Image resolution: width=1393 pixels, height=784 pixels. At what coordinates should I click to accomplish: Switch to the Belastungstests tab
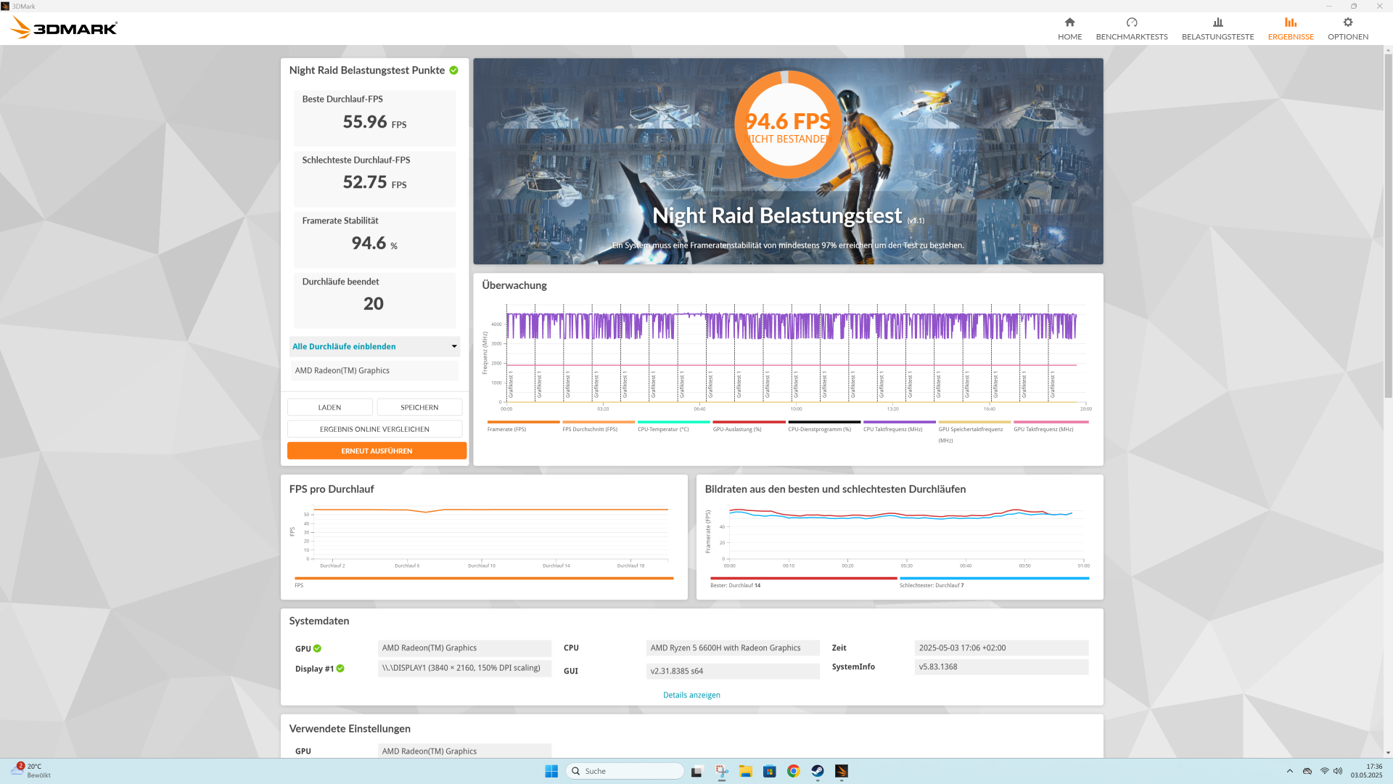pyautogui.click(x=1217, y=29)
